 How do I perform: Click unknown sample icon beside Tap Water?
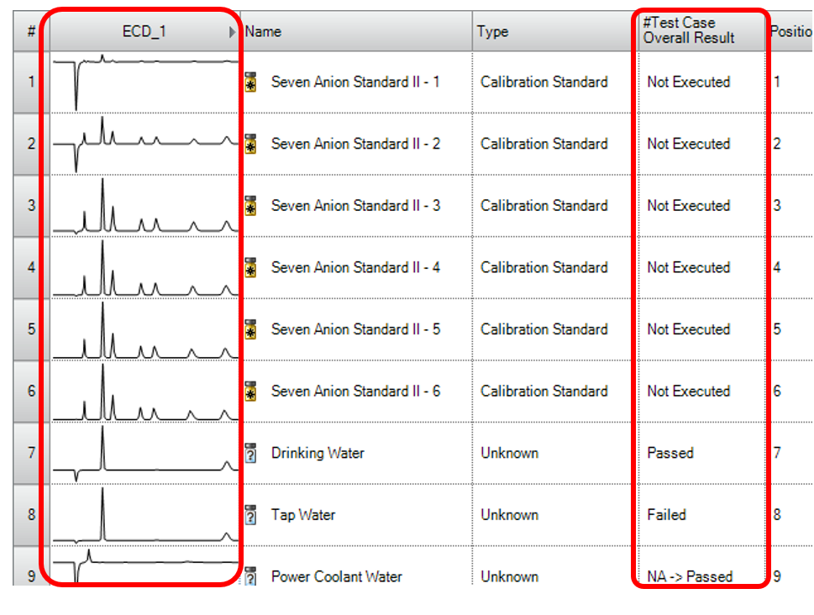pyautogui.click(x=249, y=515)
